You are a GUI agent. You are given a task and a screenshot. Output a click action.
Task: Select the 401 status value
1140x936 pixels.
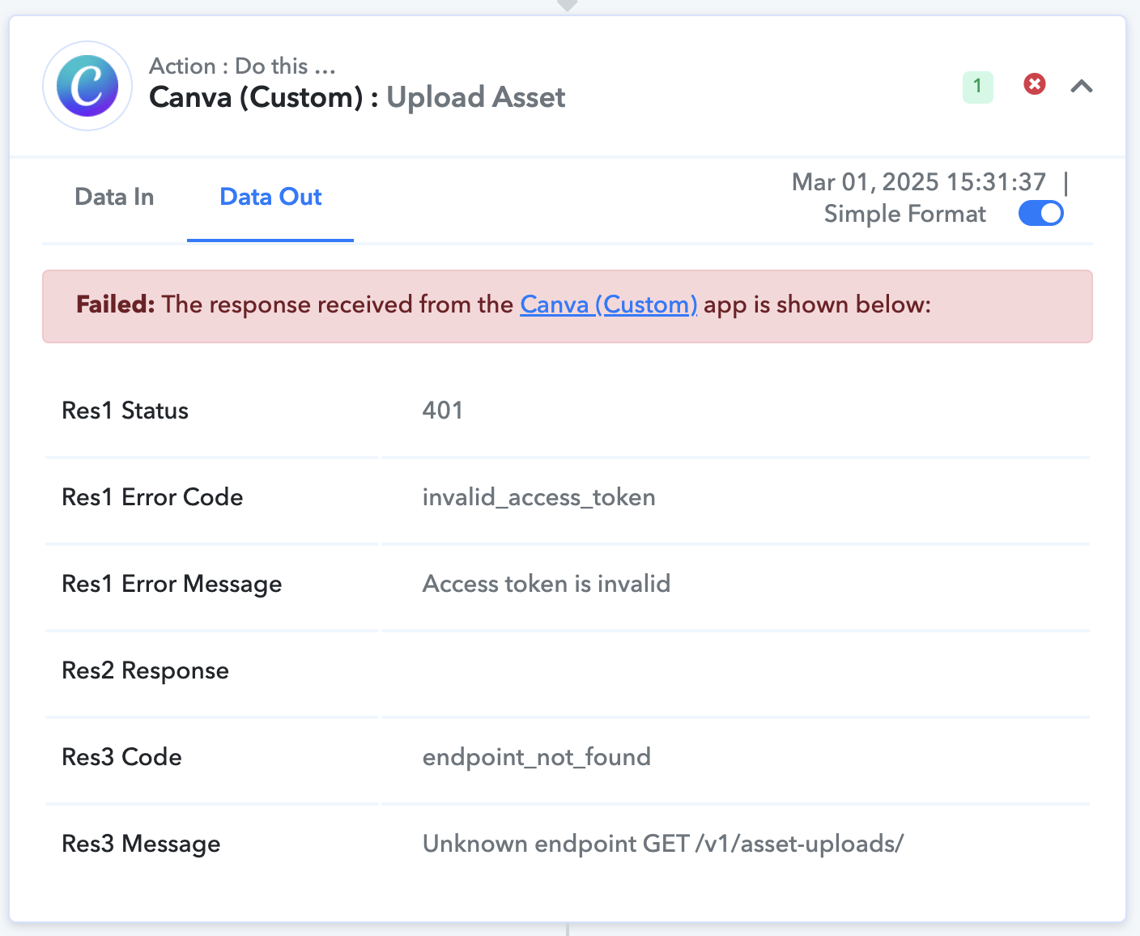(443, 411)
